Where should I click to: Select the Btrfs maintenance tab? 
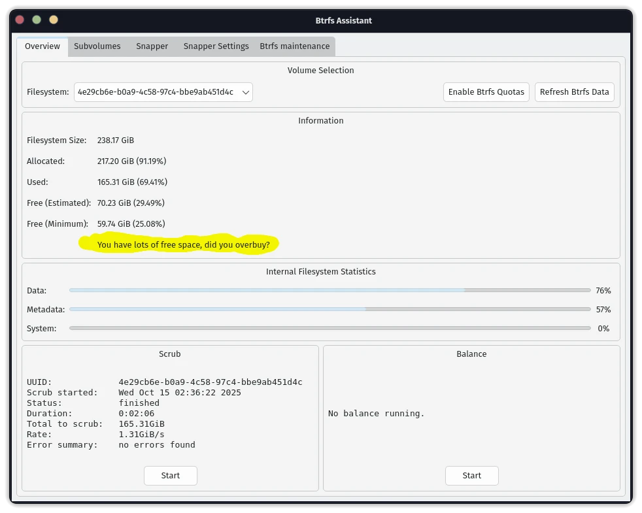[x=294, y=46]
